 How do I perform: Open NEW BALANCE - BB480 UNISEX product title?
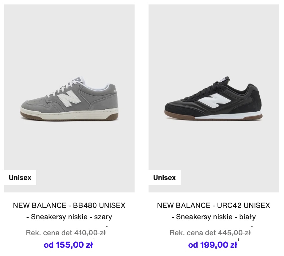coord(69,206)
